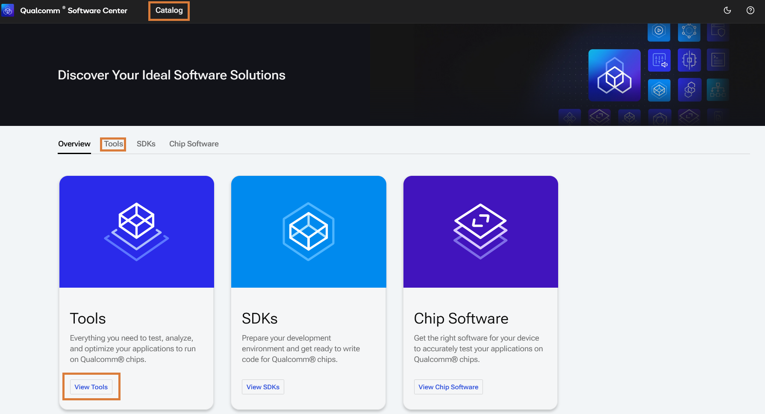Click the hierarchy tree diagram banner icon

718,90
